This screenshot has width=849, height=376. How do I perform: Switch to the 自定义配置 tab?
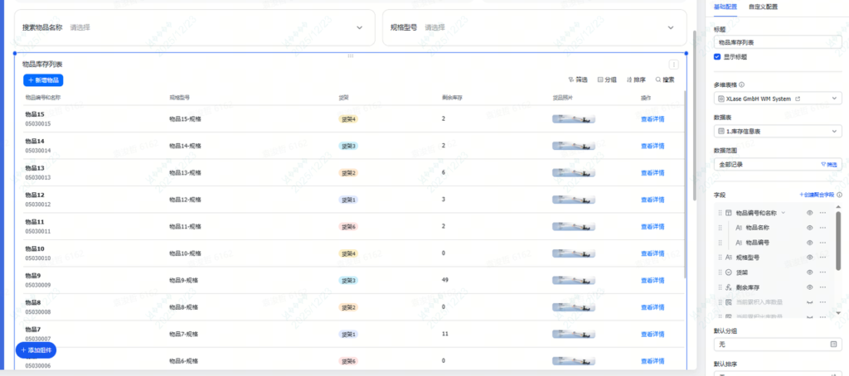click(764, 6)
